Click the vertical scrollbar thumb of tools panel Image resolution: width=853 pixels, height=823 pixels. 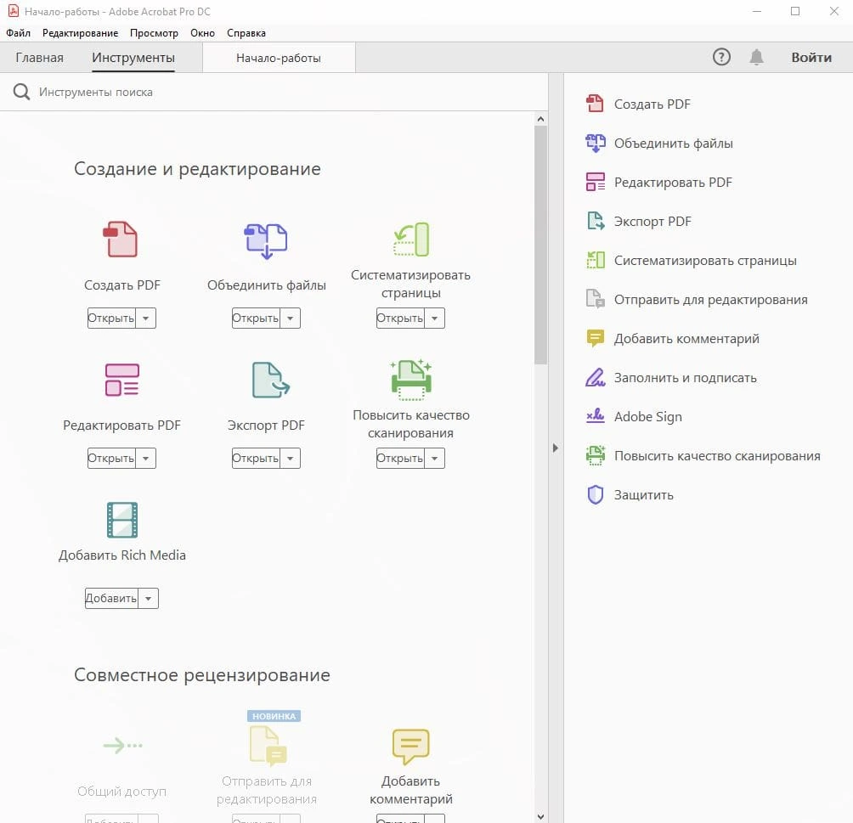[540, 245]
